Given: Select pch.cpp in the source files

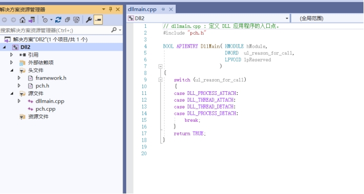Looking at the screenshot, I should (45, 109).
